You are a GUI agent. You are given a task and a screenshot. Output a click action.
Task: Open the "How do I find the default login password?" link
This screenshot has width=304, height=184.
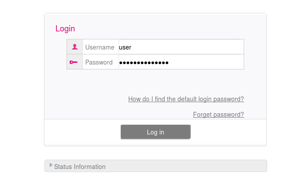(186, 99)
